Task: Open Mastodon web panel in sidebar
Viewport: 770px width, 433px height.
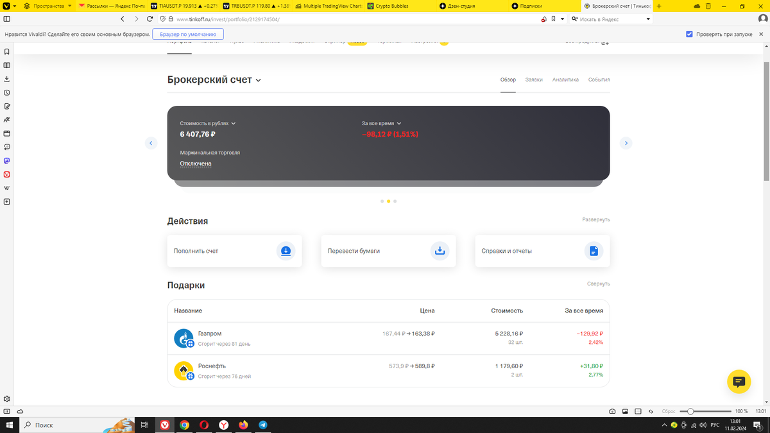Action: (x=7, y=161)
